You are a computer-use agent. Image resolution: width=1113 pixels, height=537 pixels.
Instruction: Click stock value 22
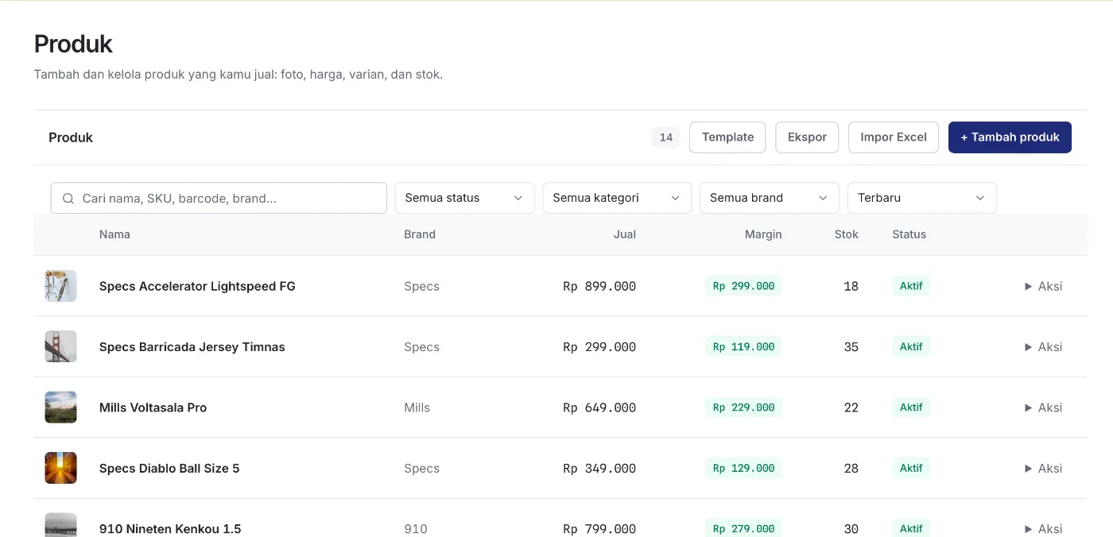click(851, 408)
